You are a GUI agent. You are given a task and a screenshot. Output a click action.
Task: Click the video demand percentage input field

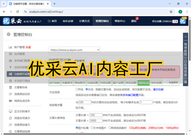click(x=85, y=102)
